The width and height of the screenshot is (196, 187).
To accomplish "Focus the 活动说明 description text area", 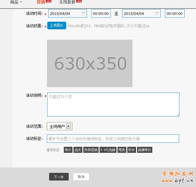I will 113,104.
